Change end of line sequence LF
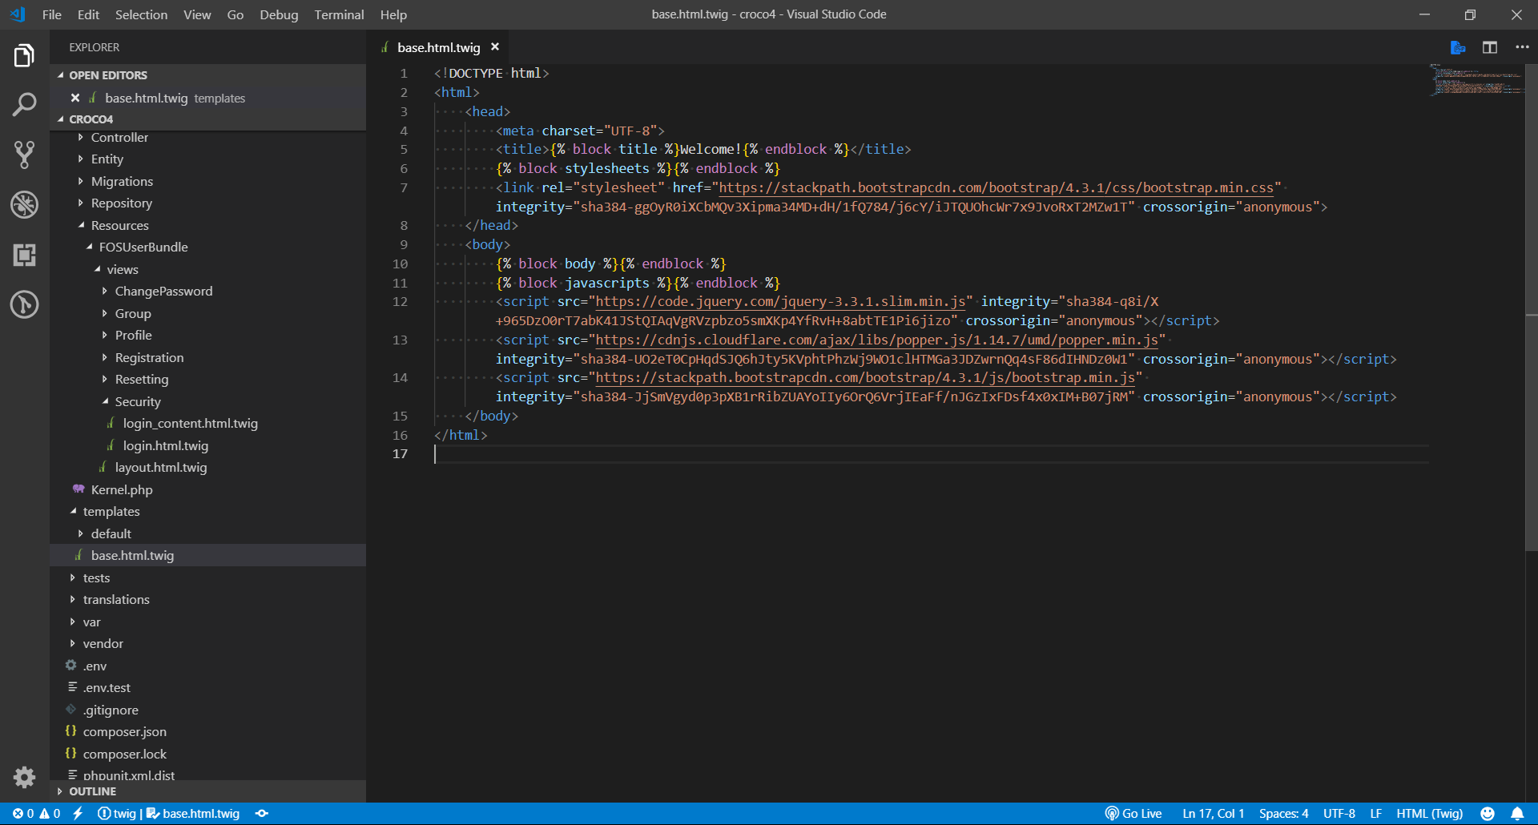Screen dimensions: 1538x825 pyautogui.click(x=1375, y=814)
